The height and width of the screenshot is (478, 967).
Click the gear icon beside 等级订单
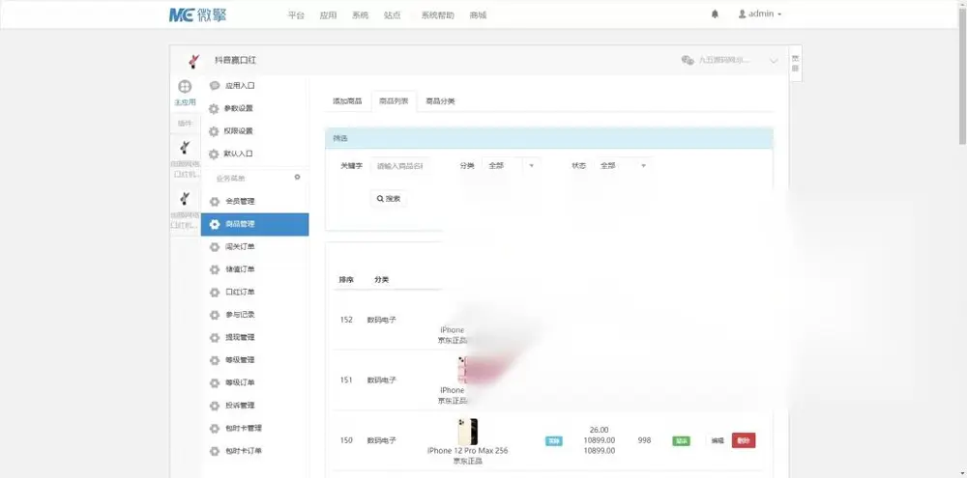tap(214, 383)
